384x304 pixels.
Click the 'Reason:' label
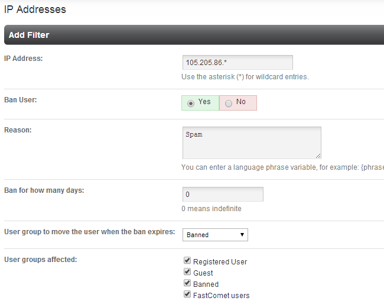coord(18,130)
